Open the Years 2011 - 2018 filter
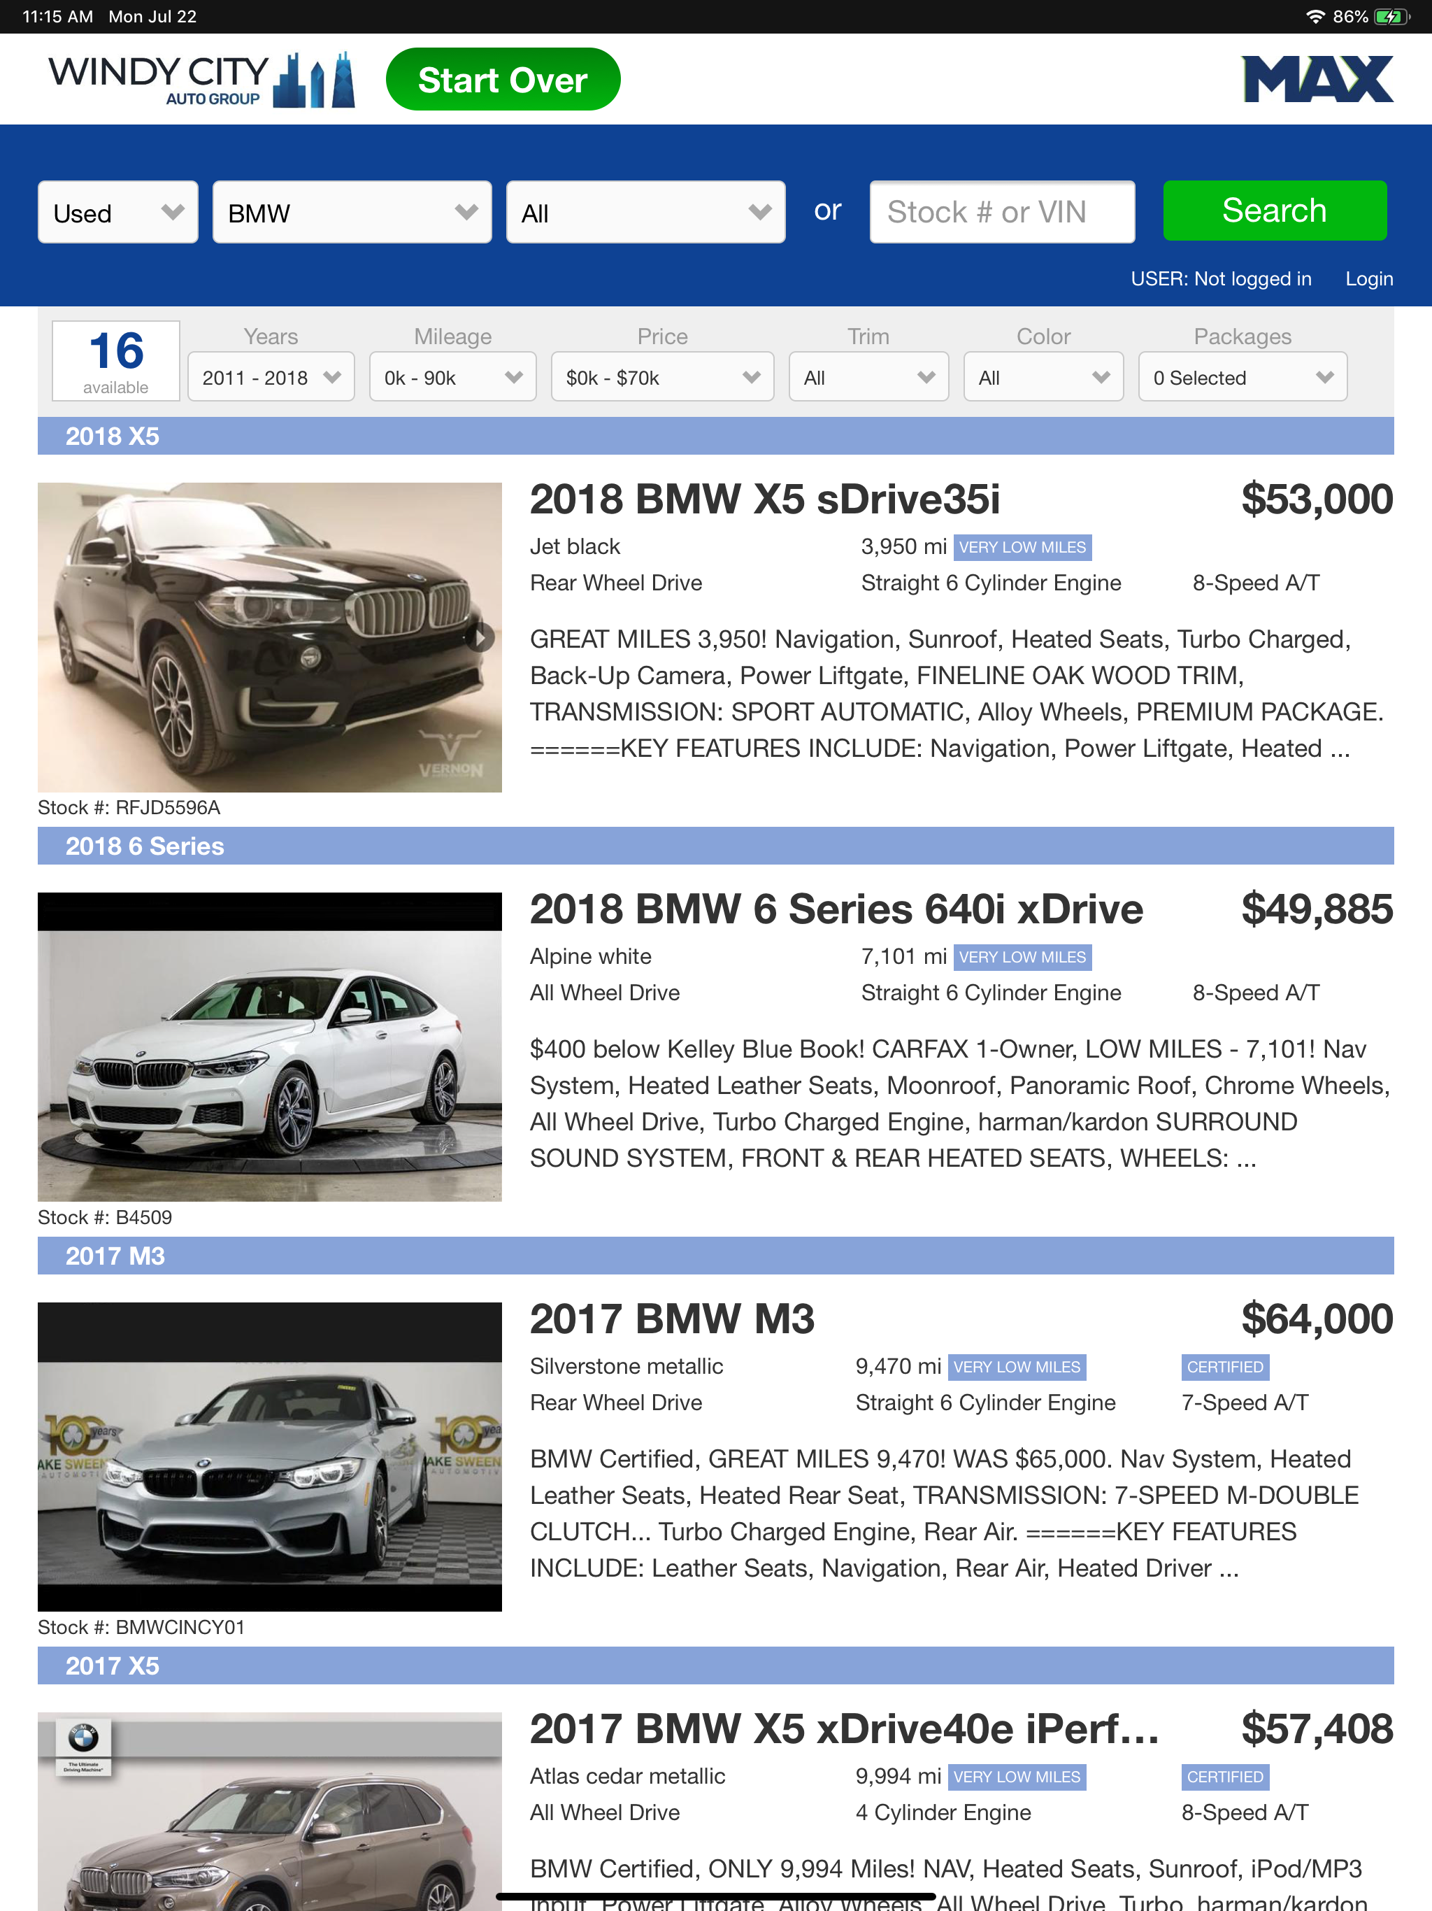1432x1911 pixels. 271,378
